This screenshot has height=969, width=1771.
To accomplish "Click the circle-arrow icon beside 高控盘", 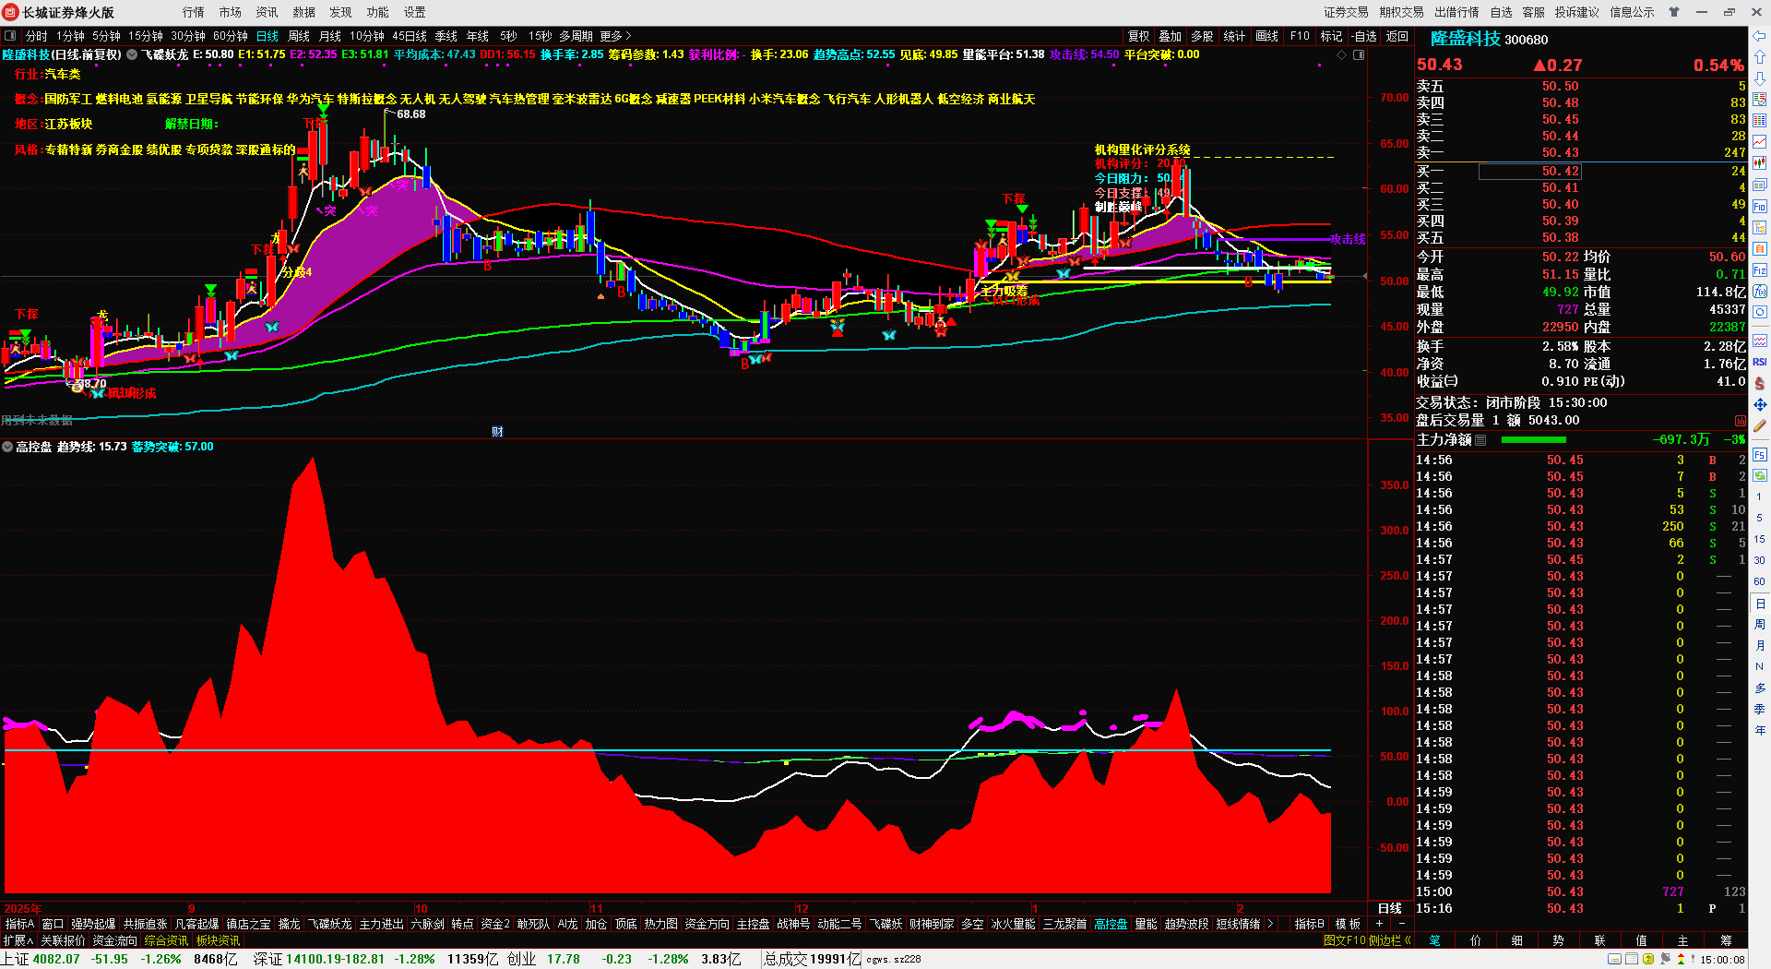I will click(7, 447).
